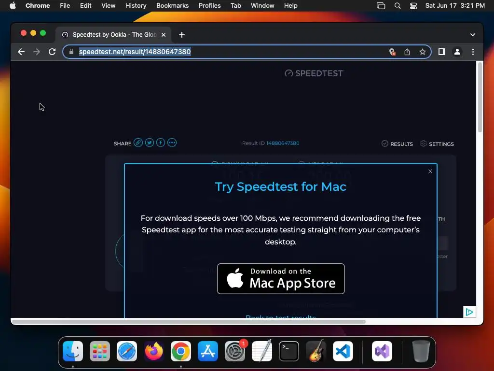Open Control Center in the menu bar
Image resolution: width=494 pixels, height=371 pixels.
coord(413,6)
